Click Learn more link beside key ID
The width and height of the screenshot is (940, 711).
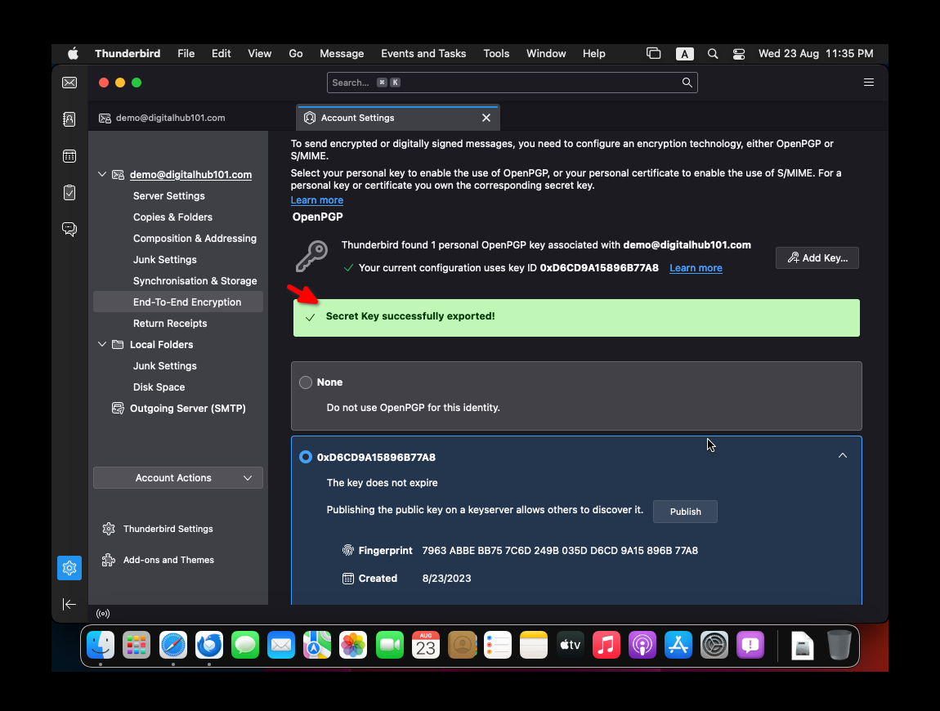click(696, 268)
